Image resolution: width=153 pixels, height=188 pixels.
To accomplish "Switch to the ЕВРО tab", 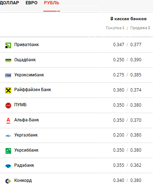I will click(31, 3).
